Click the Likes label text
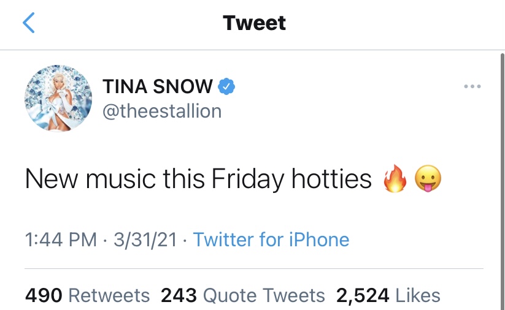The height and width of the screenshot is (310, 505). [x=418, y=295]
